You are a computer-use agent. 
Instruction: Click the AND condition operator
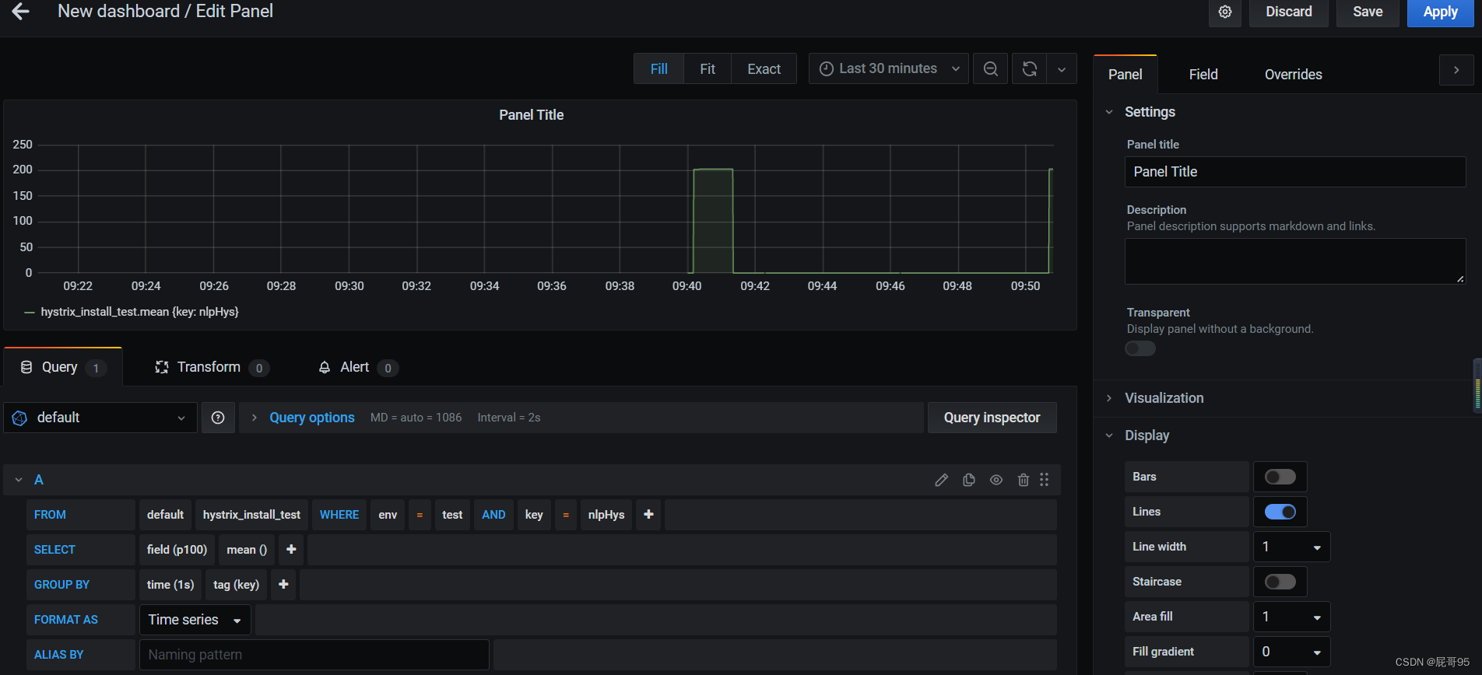point(493,515)
